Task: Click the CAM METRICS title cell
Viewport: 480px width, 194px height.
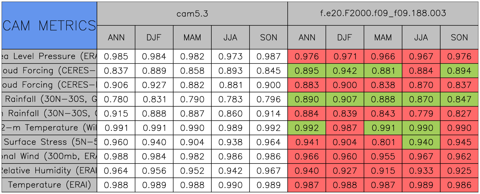Action: pyautogui.click(x=49, y=25)
